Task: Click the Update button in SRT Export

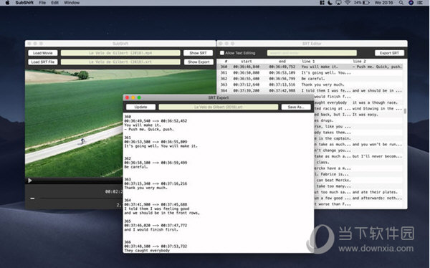Action: (140, 107)
